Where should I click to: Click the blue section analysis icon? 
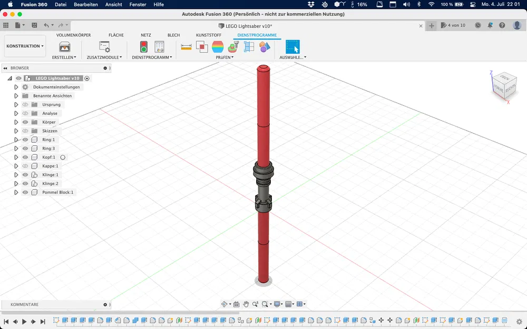pyautogui.click(x=249, y=47)
